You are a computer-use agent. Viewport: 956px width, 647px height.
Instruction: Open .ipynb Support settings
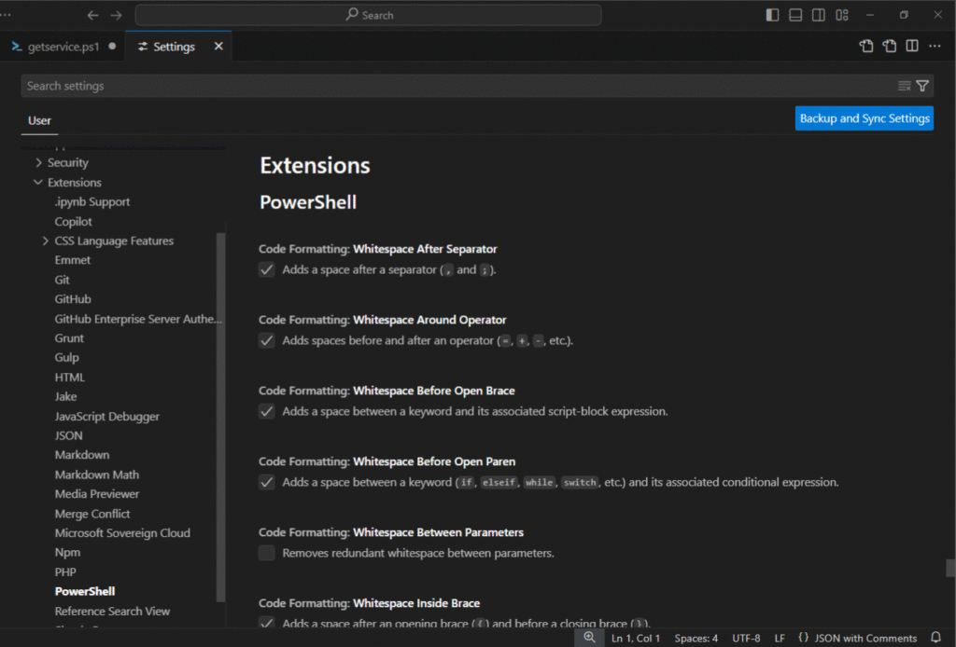tap(92, 201)
